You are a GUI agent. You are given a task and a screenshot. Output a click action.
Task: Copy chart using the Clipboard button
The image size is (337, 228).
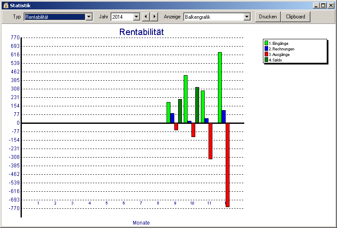coord(295,17)
